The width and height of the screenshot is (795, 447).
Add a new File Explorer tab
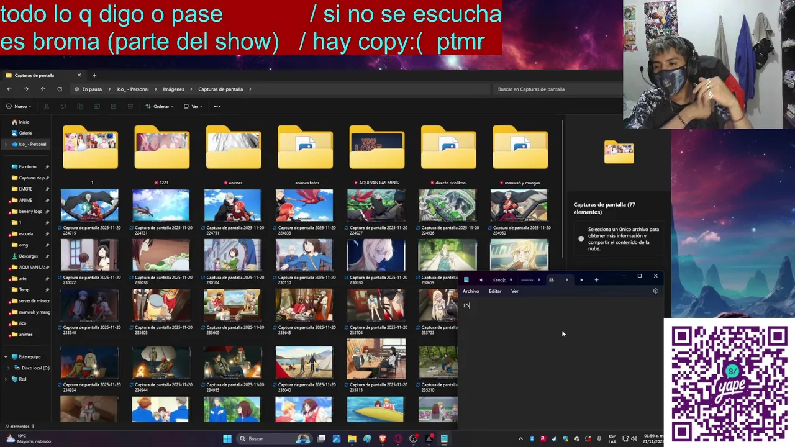(x=94, y=75)
